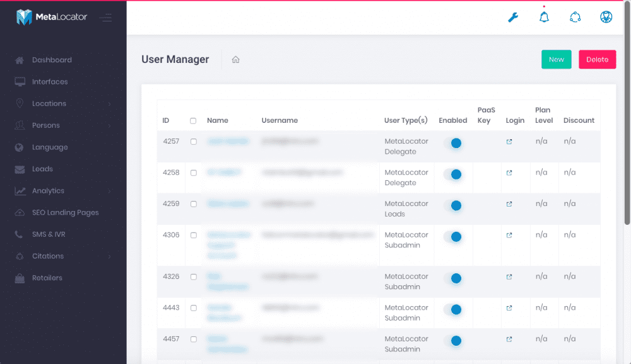Click the SEO Landing Pages cloud icon
631x364 pixels.
click(x=20, y=212)
